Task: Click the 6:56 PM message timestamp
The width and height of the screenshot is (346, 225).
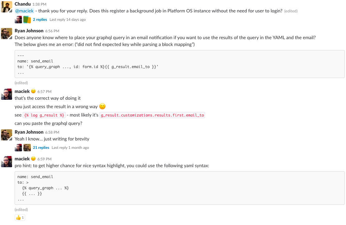Action: coord(52,31)
